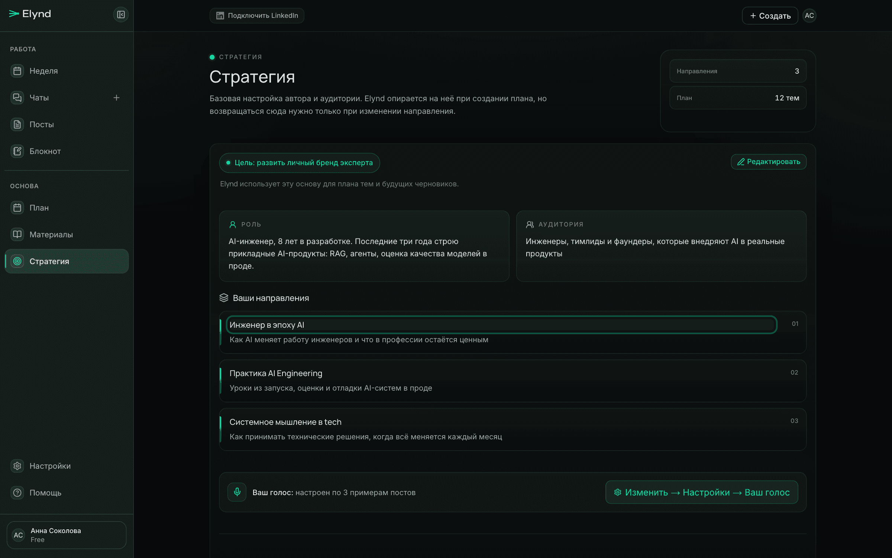Image resolution: width=892 pixels, height=558 pixels.
Task: Click the goal pill развить личный бренд эксперта
Action: [x=300, y=163]
